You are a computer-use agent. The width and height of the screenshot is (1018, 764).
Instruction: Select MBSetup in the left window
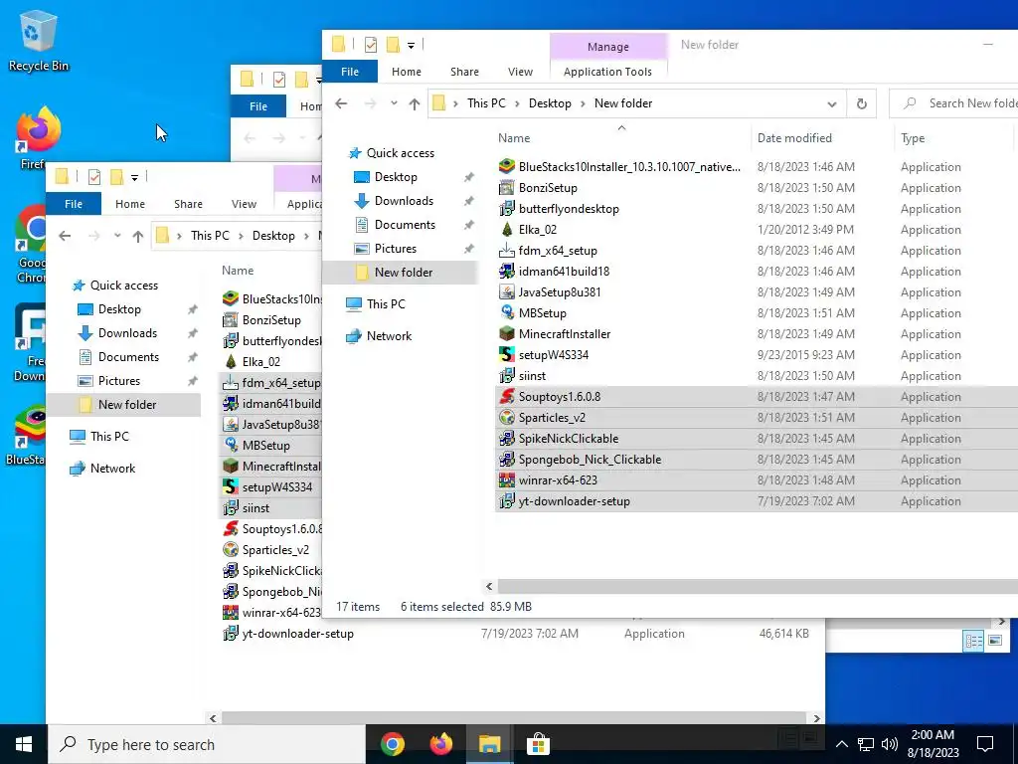[265, 446]
